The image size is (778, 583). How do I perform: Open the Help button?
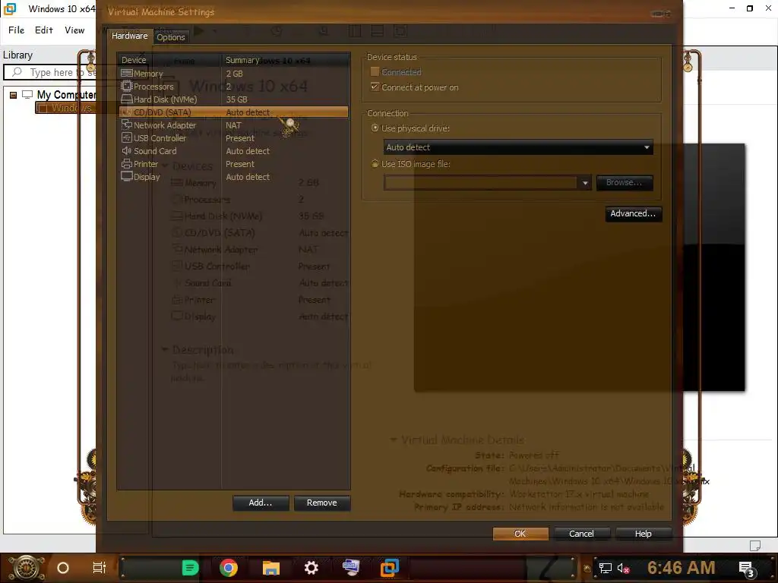point(644,534)
